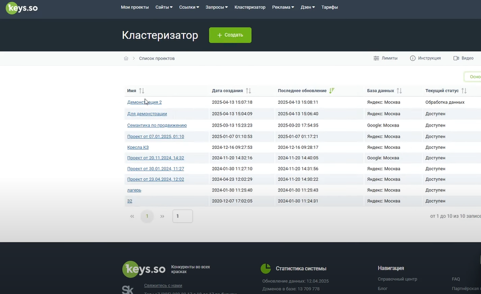Expand the Сайты dropdown menu
The height and width of the screenshot is (294, 481).
point(164,7)
